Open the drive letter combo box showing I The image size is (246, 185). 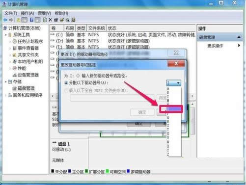click(x=174, y=83)
